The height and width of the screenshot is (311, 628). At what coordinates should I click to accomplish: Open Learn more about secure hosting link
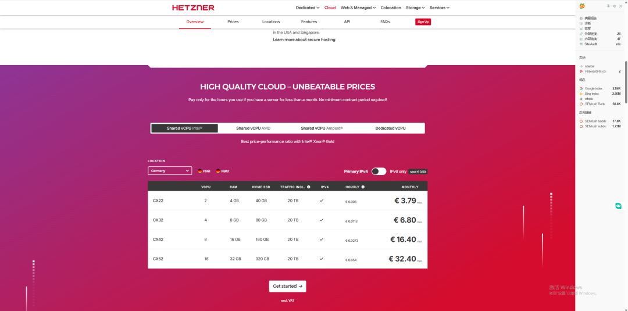(x=304, y=40)
